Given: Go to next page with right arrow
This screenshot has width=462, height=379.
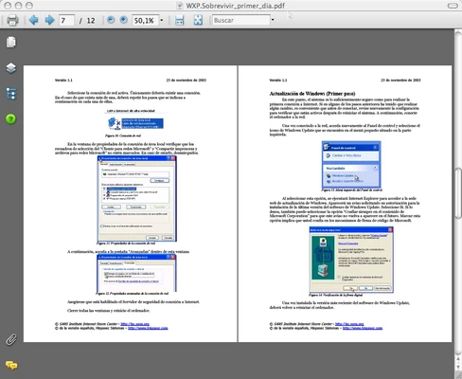Looking at the screenshot, I should 49,20.
